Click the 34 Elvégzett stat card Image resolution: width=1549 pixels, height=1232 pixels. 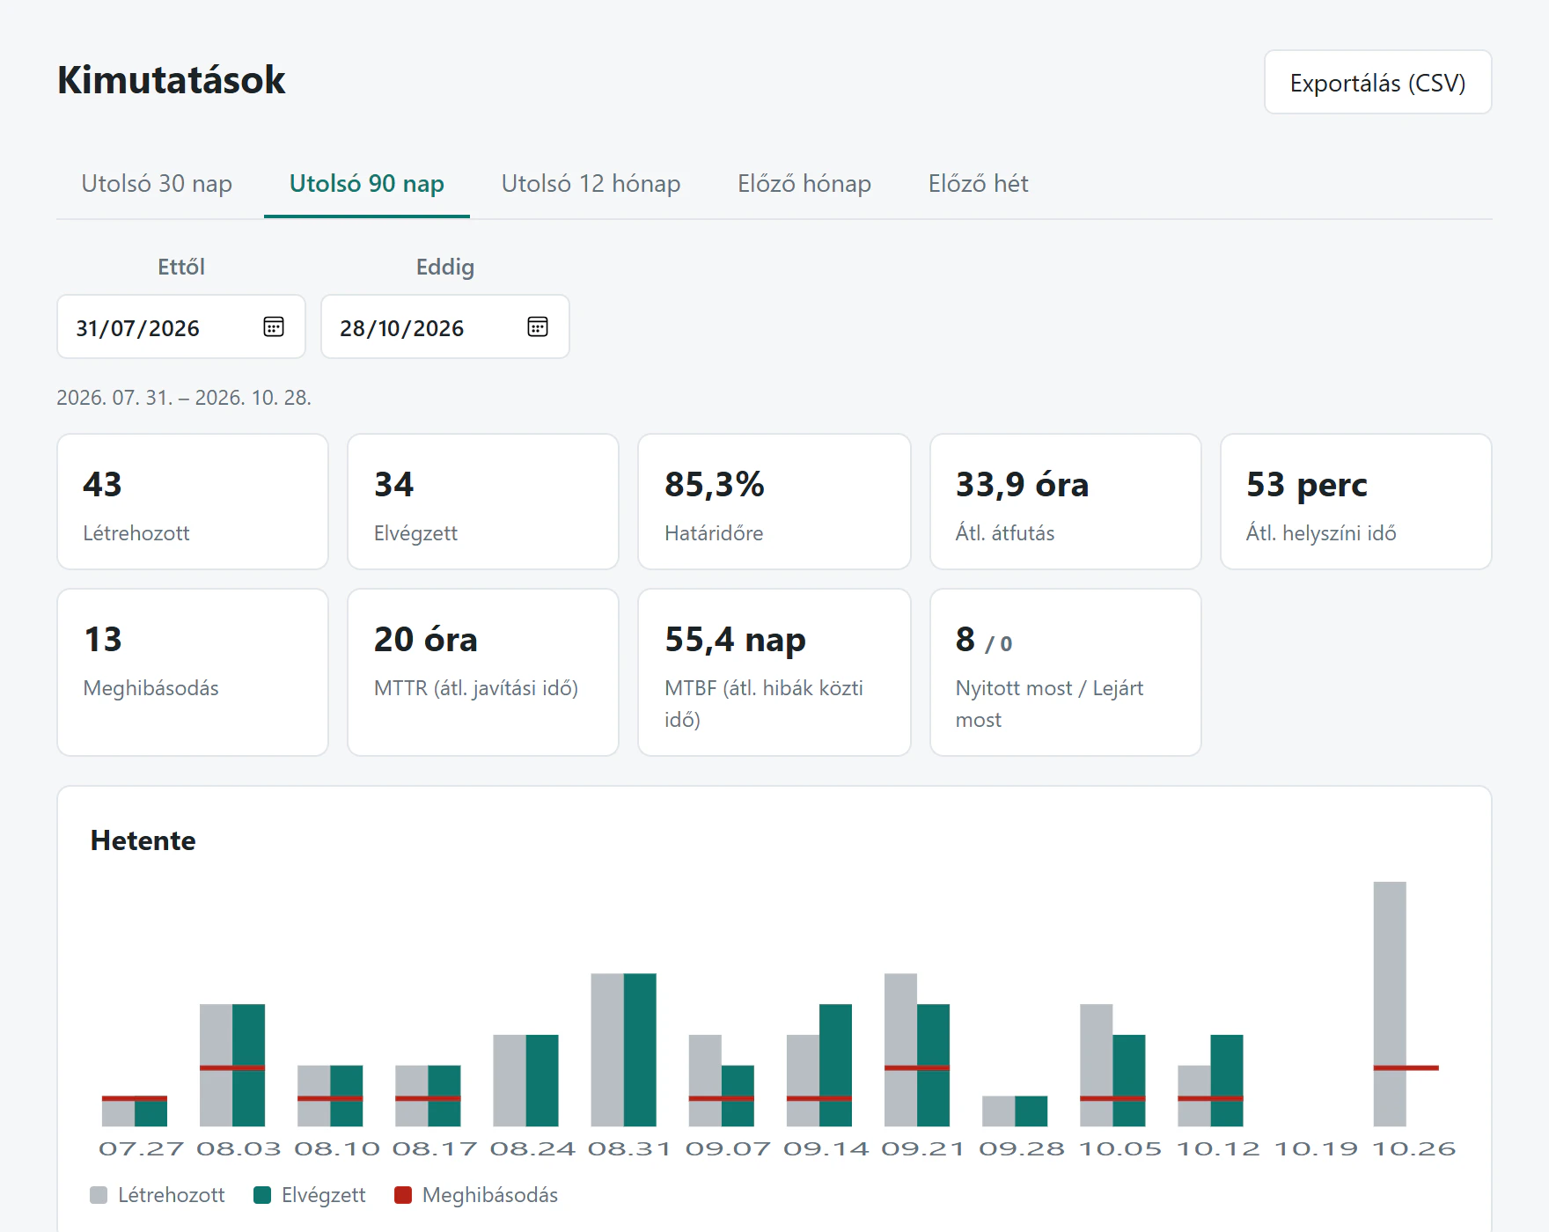(x=483, y=502)
